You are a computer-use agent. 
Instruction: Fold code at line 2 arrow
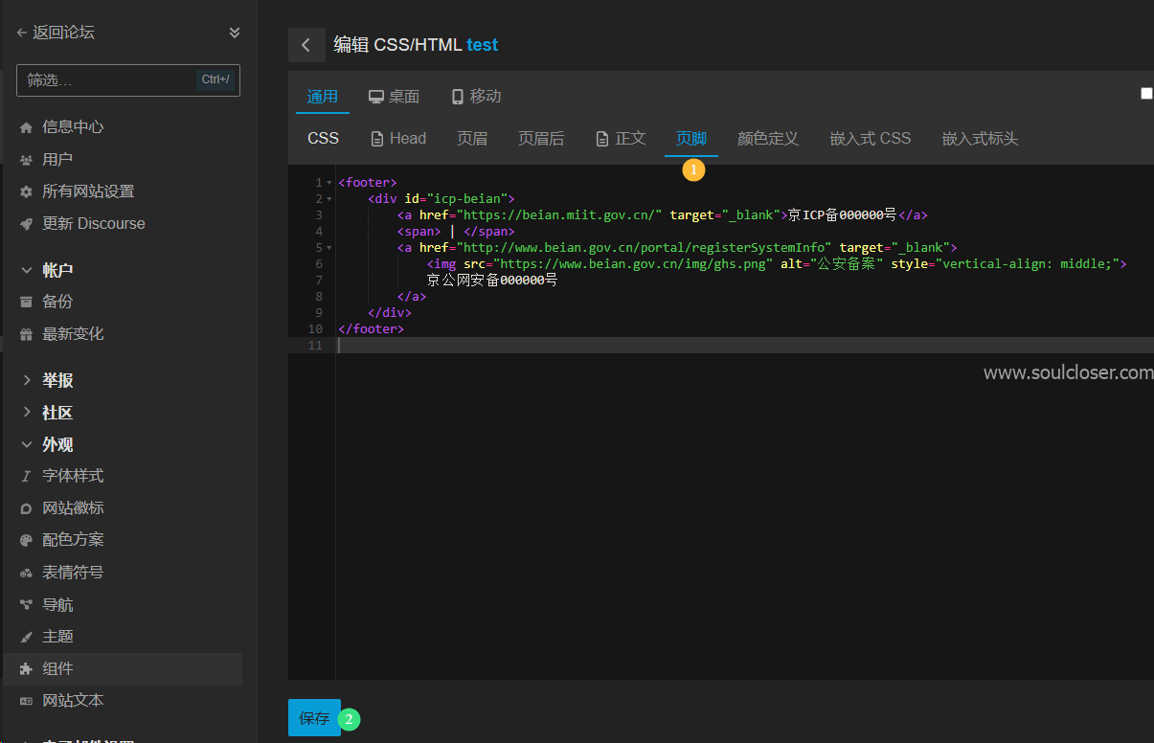point(329,199)
